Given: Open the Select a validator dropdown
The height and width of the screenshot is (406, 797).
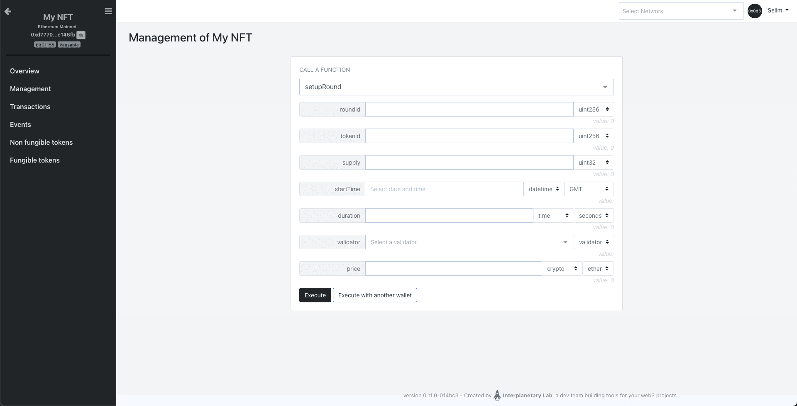Looking at the screenshot, I should (x=469, y=242).
